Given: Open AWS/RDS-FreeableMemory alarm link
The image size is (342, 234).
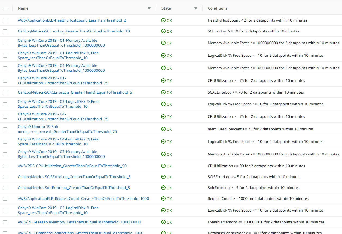Looking at the screenshot, I should (79, 222).
